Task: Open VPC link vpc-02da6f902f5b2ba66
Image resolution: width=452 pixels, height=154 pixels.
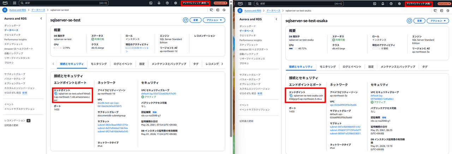Action: tap(343, 105)
